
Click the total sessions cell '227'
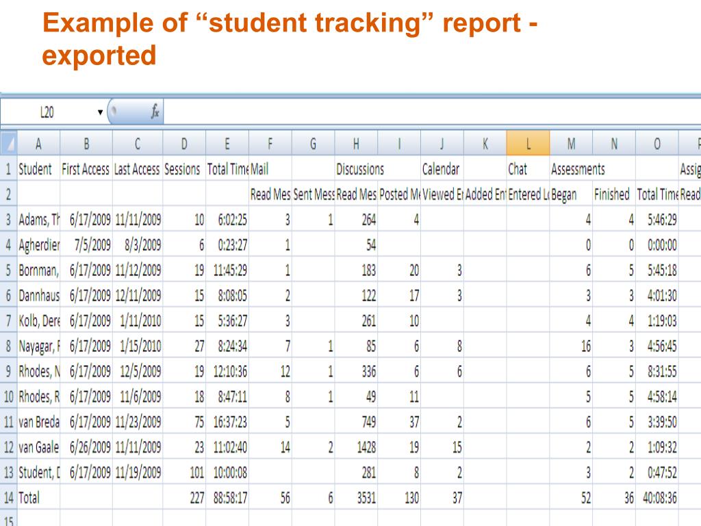184,497
